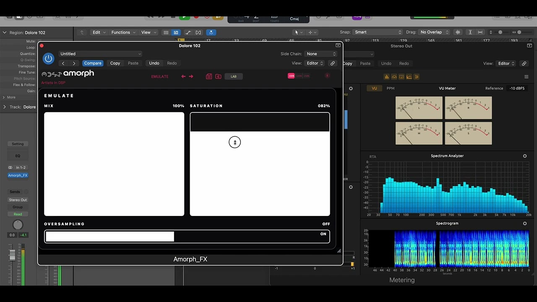This screenshot has width=537, height=302.
Task: Click the red left arrow in Amorph
Action: (183, 76)
